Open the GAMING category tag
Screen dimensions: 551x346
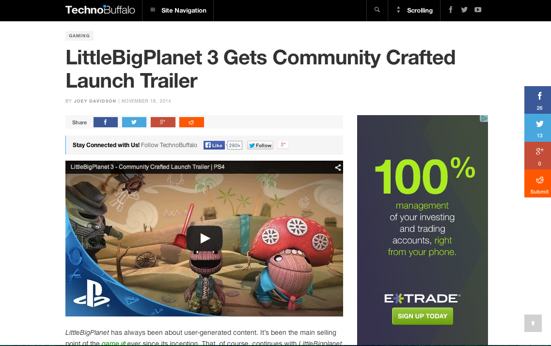[x=79, y=36]
